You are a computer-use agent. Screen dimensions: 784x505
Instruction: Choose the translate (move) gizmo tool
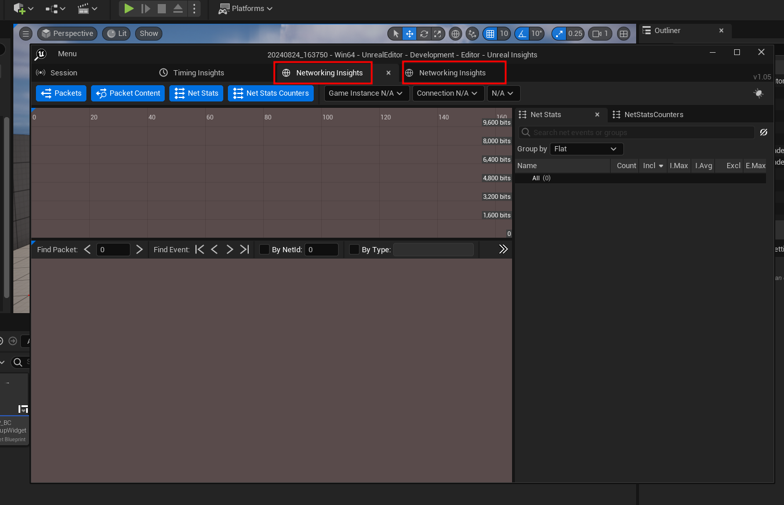(410, 34)
